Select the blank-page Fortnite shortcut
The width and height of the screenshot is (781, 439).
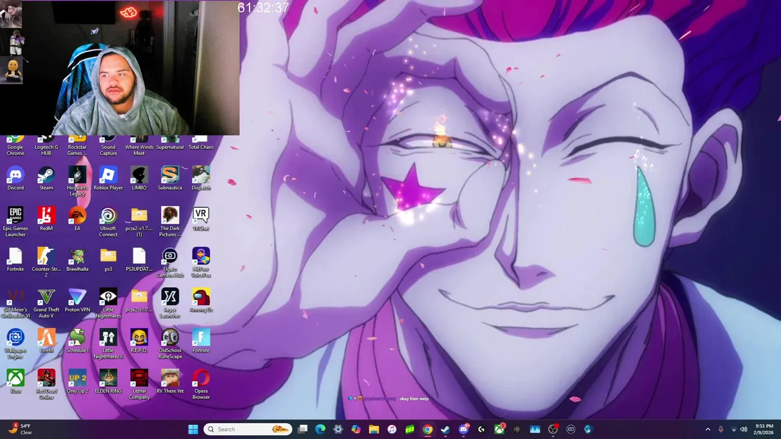point(15,260)
